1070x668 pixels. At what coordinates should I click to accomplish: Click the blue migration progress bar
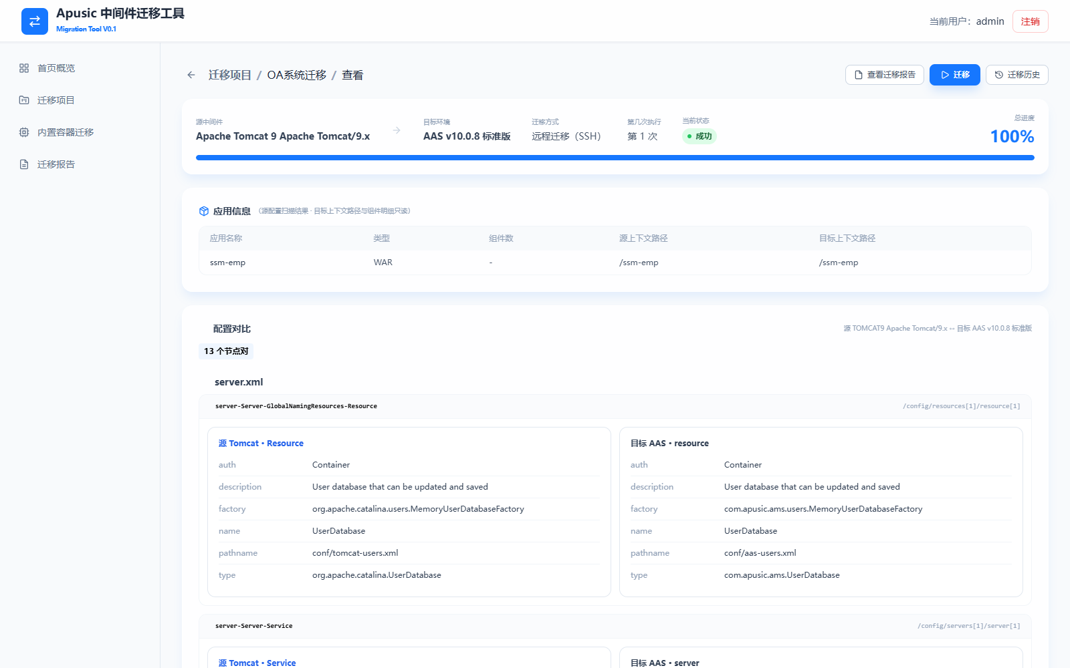(x=615, y=158)
